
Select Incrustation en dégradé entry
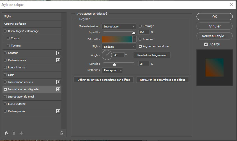(32, 89)
